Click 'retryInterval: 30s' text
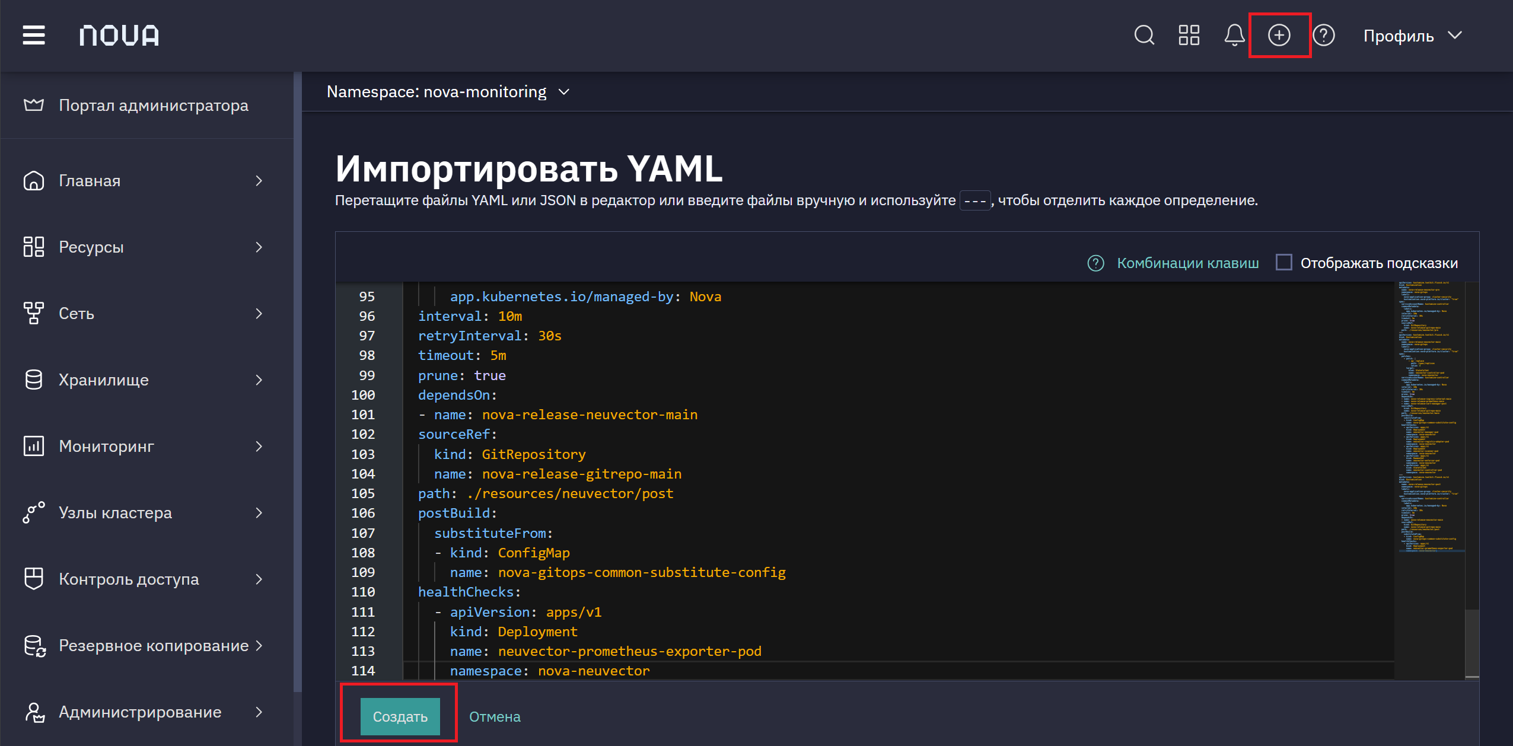1513x746 pixels. pos(489,336)
